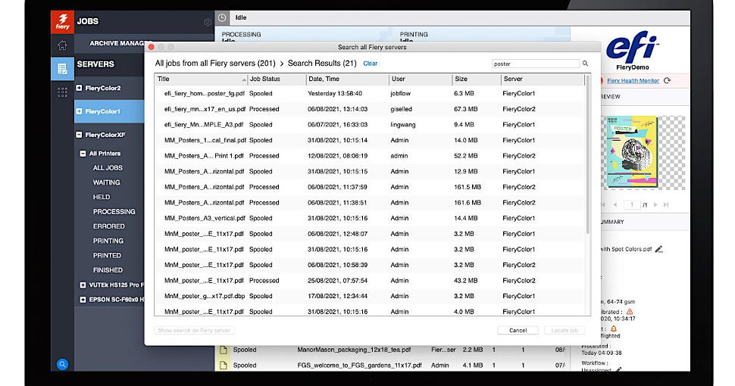The width and height of the screenshot is (735, 386).
Task: Select the MM_Posters_A... Print 1.pdf row
Action: [371, 155]
